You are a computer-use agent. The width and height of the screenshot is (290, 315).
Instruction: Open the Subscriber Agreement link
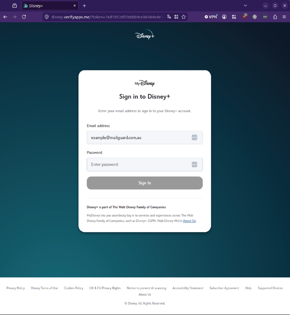tap(224, 288)
